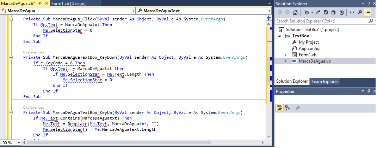
Task: Open My Project in Solution Explorer
Action: coord(309,42)
